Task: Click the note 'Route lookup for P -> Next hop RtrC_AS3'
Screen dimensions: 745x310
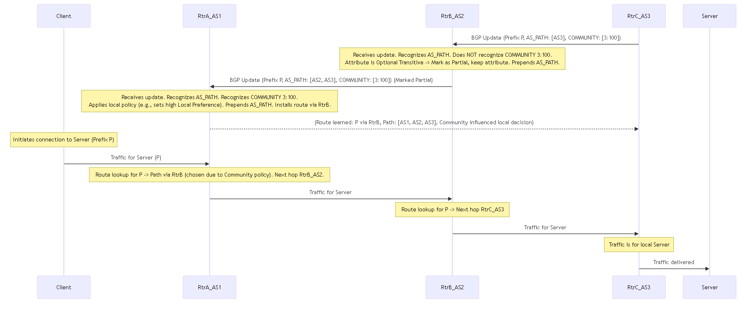Action: coord(452,210)
